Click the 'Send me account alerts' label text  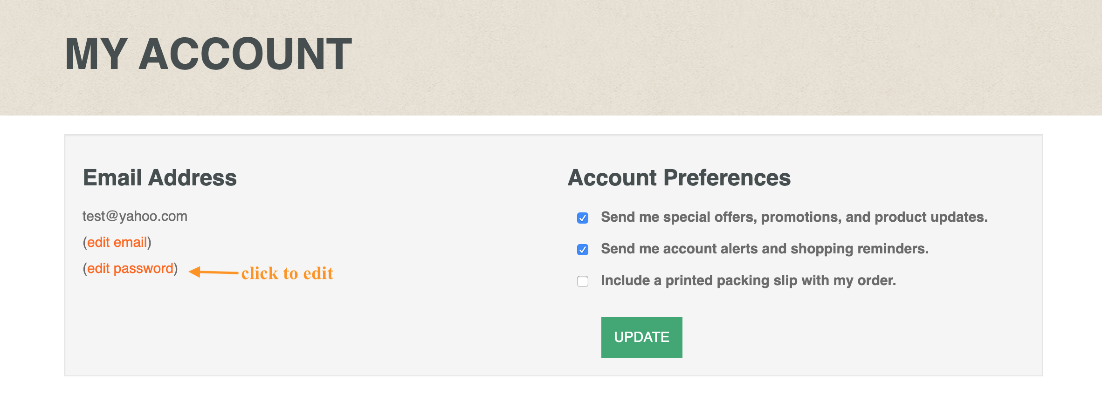765,249
